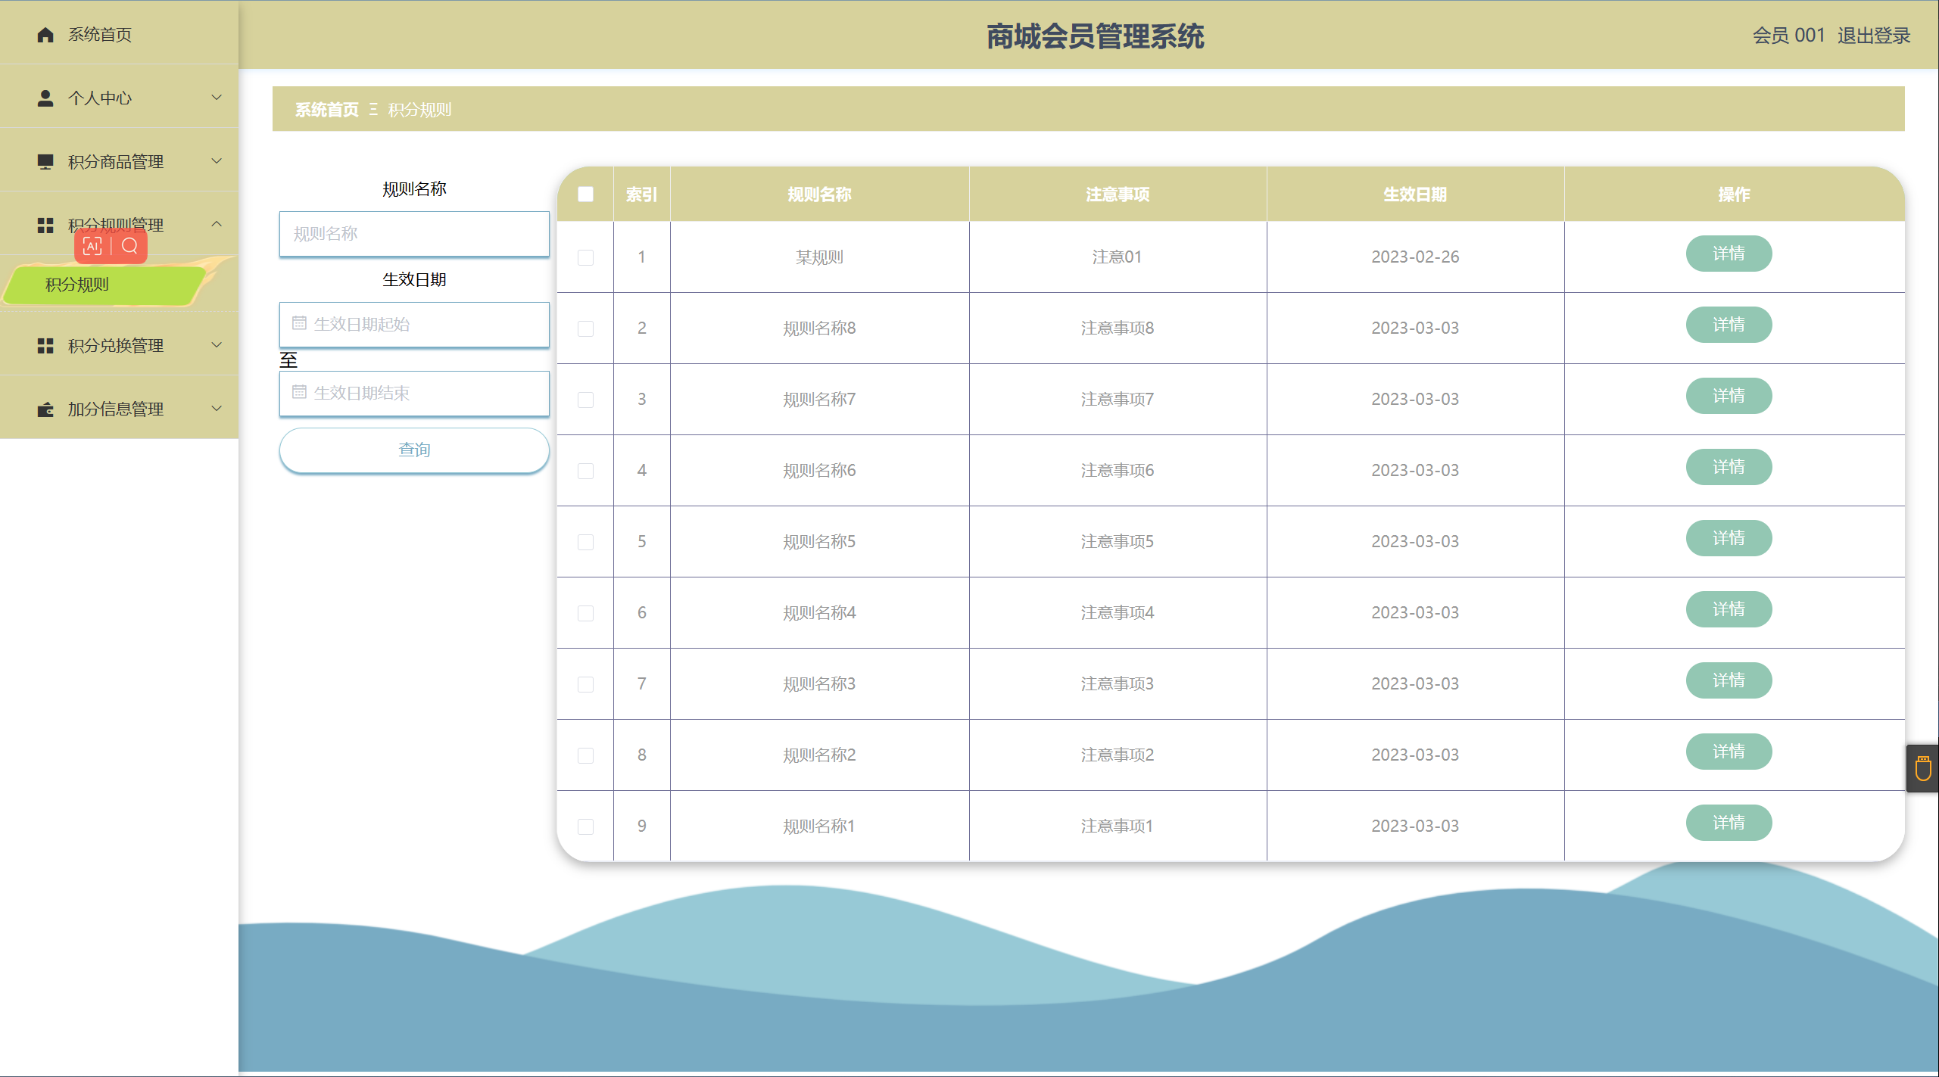This screenshot has height=1077, width=1939.
Task: Click the home icon beside 系统首页
Action: pyautogui.click(x=45, y=35)
